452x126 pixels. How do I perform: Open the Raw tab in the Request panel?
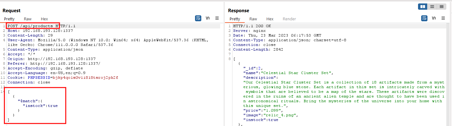click(28, 19)
